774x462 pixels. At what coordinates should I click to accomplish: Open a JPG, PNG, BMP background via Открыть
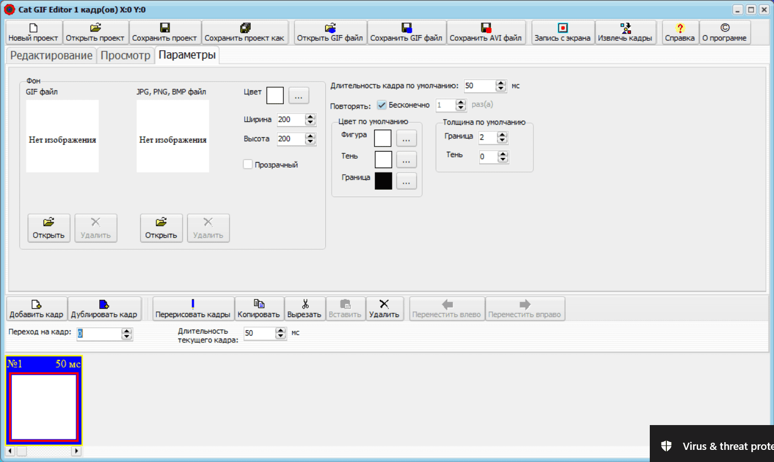pyautogui.click(x=161, y=228)
